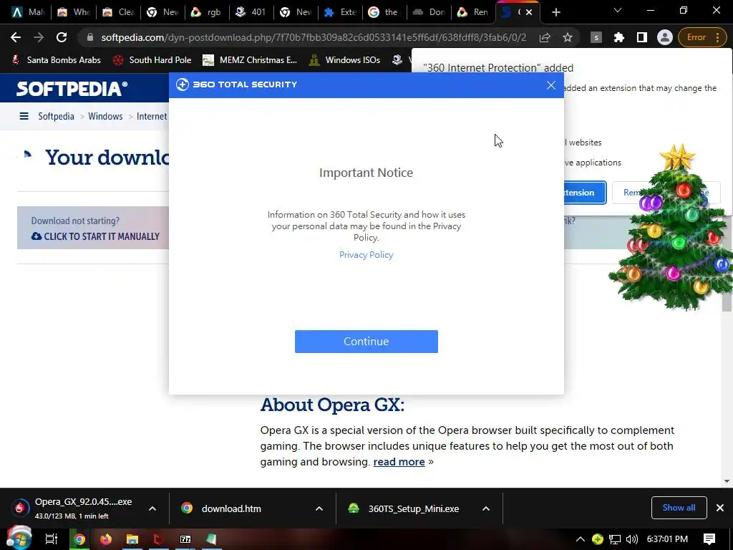Switch to the 'Don' browser tab
The width and height of the screenshot is (733, 550).
[x=429, y=12]
